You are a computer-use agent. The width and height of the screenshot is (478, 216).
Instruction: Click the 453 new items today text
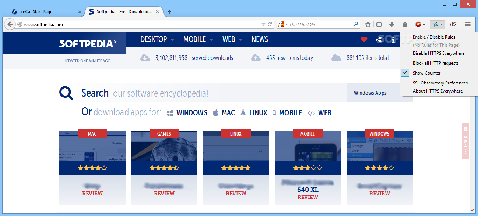coord(289,58)
